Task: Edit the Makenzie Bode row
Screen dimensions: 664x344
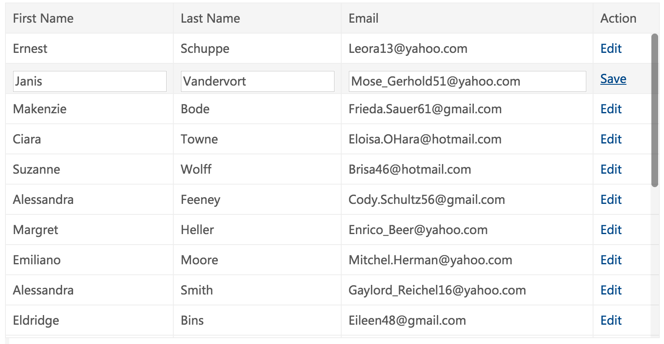Action: (x=611, y=109)
